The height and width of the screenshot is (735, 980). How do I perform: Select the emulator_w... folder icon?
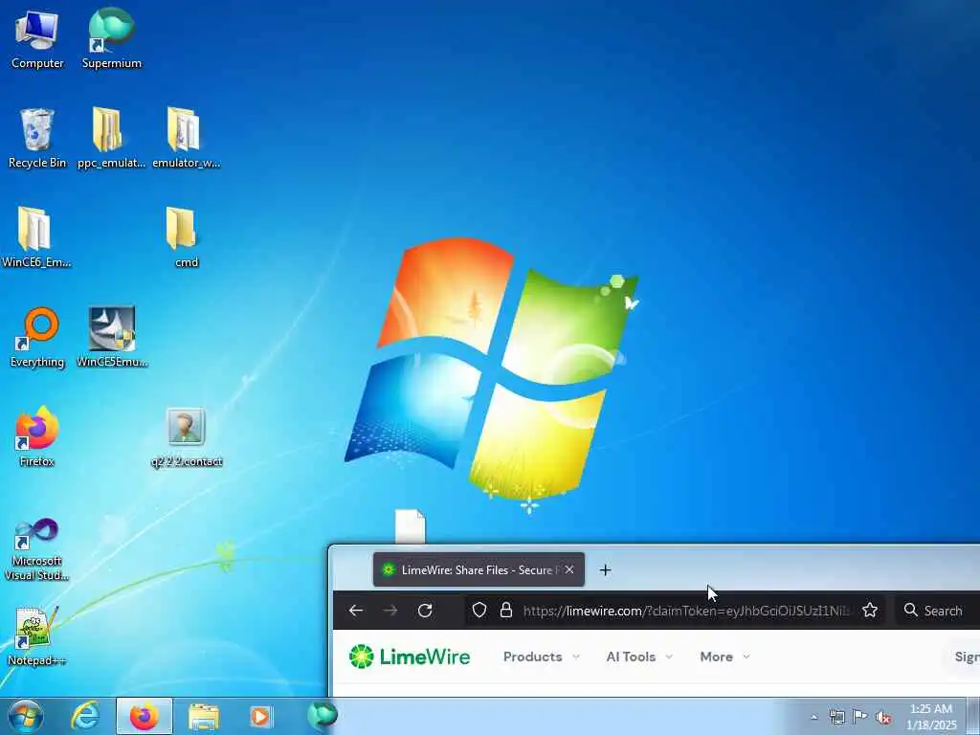point(187,138)
